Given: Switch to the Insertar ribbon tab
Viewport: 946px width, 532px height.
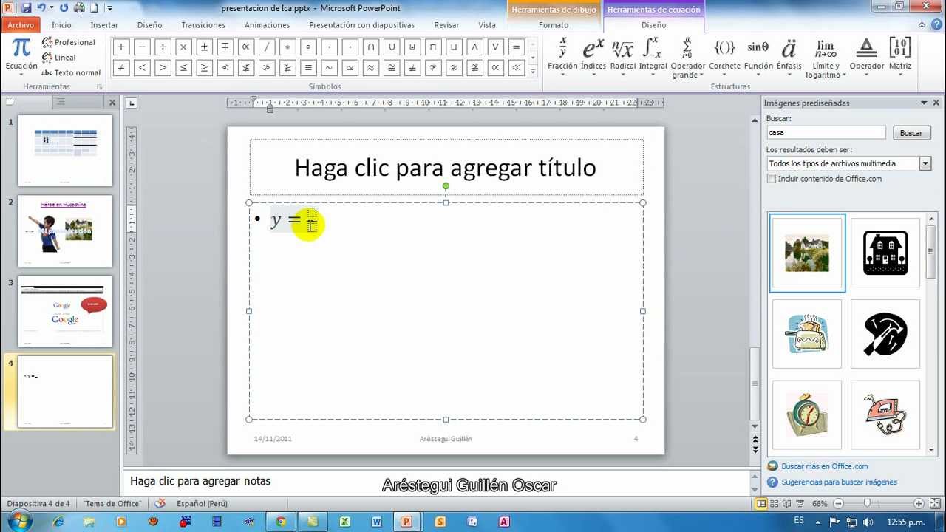Looking at the screenshot, I should pyautogui.click(x=104, y=24).
